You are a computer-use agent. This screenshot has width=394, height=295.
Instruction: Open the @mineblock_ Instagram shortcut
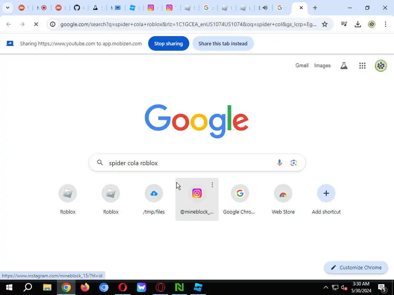coord(197,199)
